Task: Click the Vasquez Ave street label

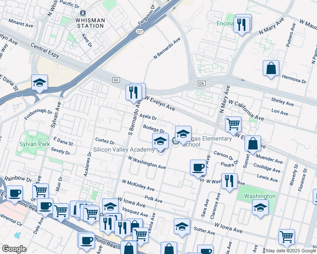Action: pos(135,212)
